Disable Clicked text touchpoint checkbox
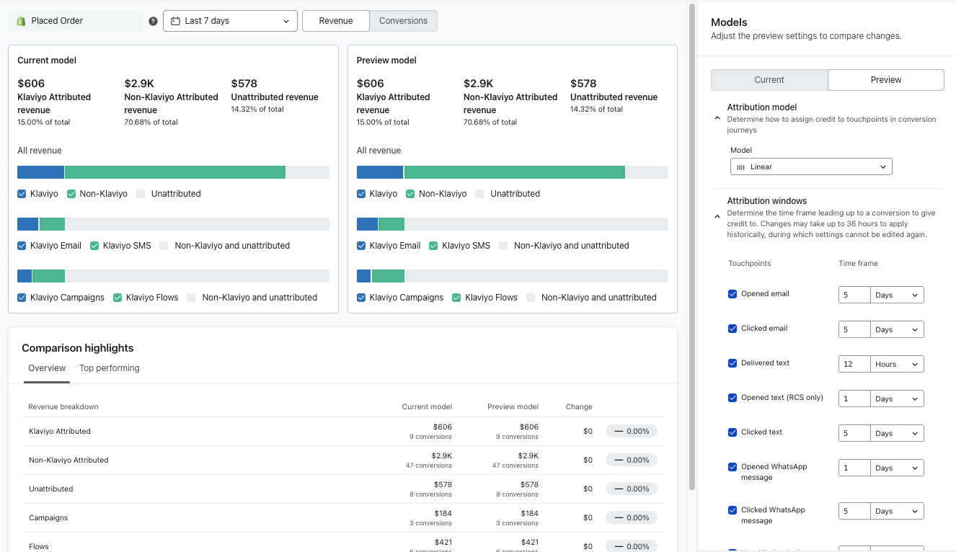The image size is (956, 552). pos(733,432)
